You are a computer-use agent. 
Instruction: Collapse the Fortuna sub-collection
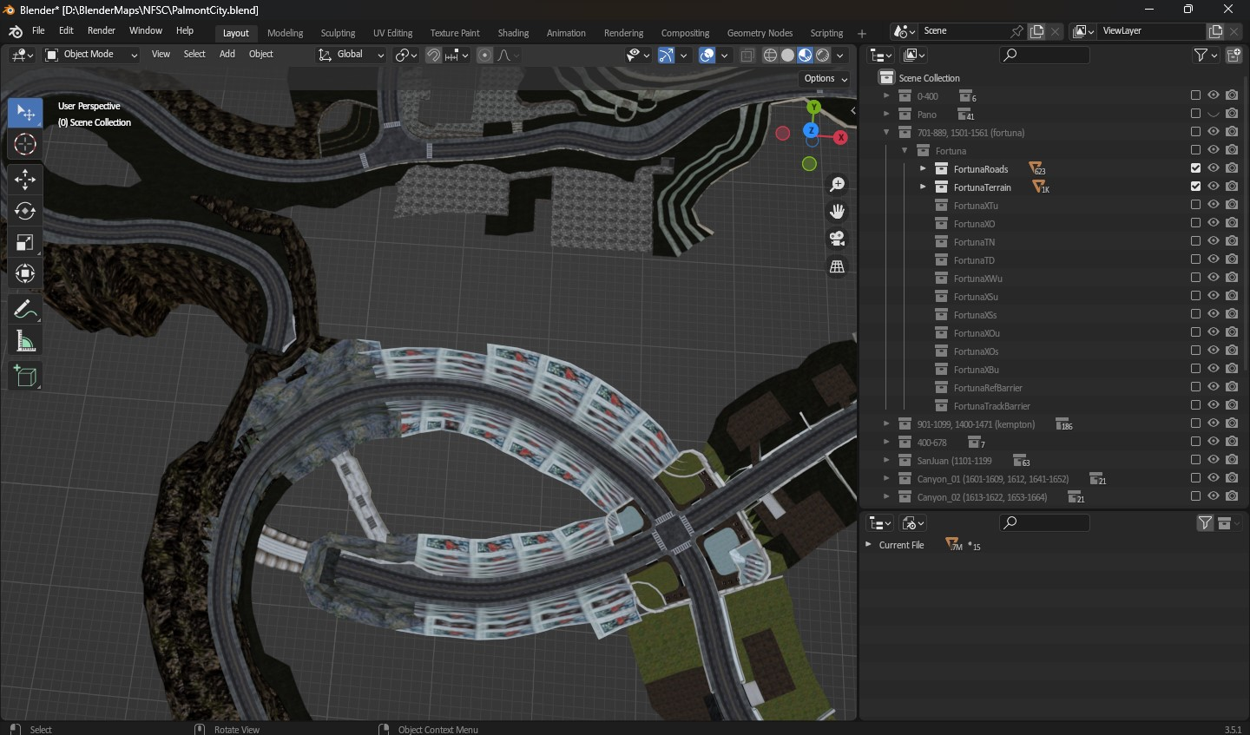click(905, 151)
